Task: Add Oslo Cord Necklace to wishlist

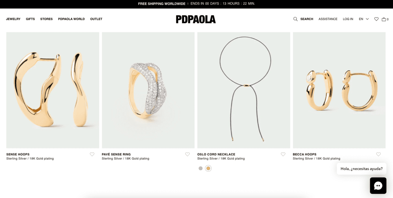Action: (283, 155)
